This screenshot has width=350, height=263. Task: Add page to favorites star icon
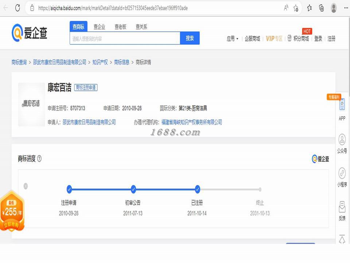(x=296, y=8)
